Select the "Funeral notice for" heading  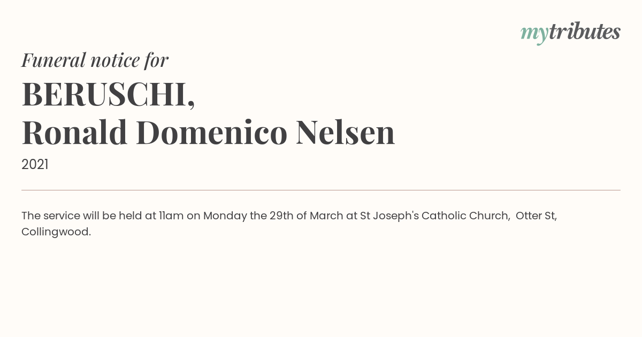(95, 60)
